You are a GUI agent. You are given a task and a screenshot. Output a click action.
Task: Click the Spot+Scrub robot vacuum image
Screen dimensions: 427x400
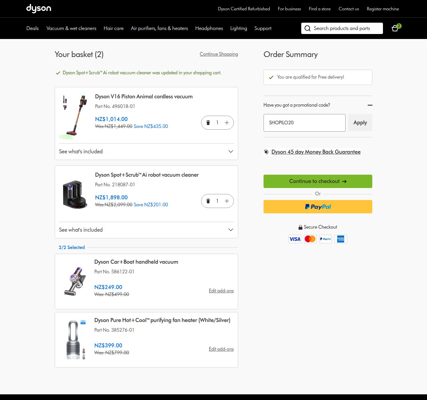[75, 194]
